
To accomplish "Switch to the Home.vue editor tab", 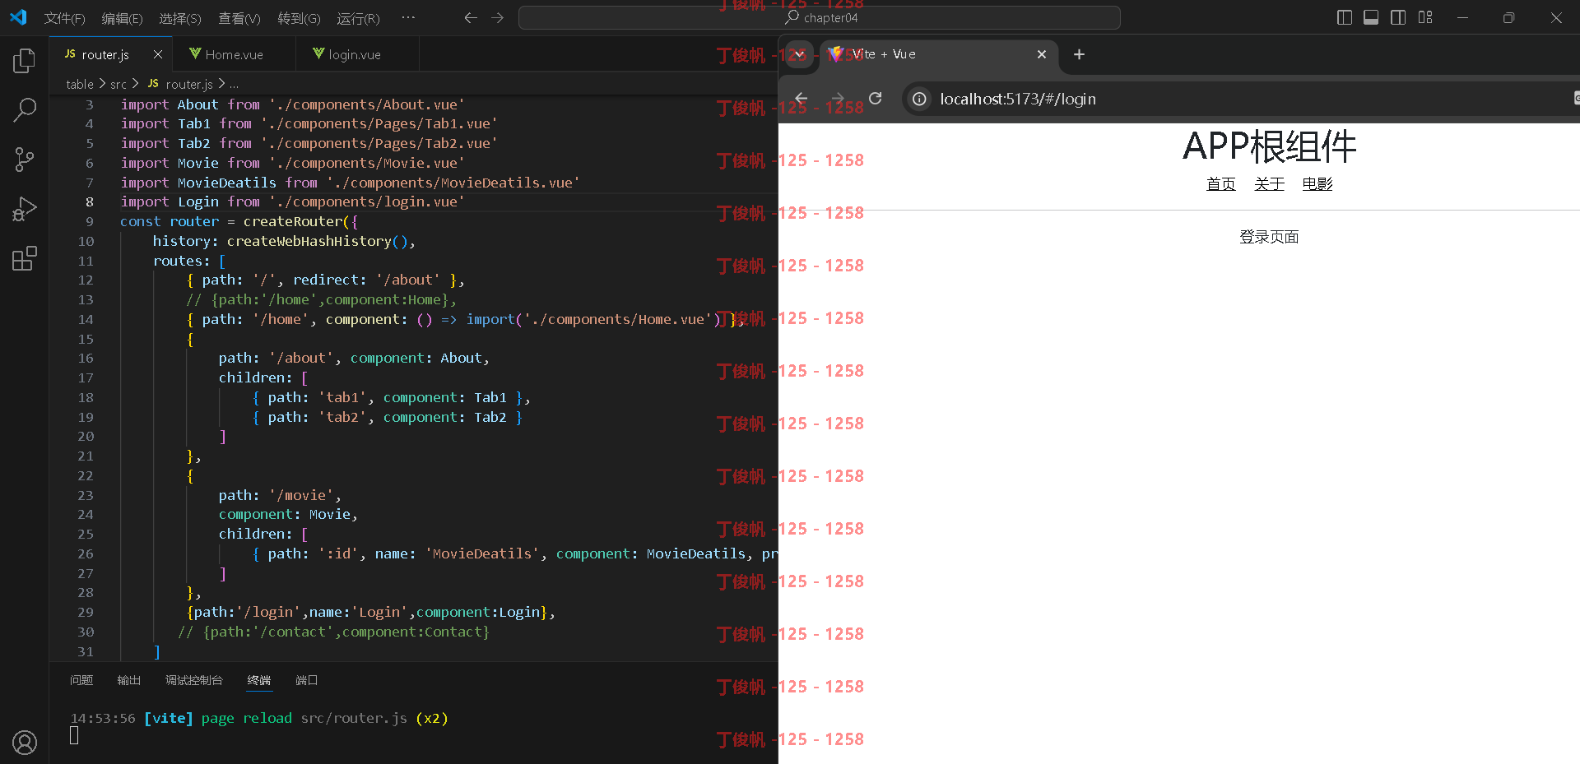I will 234,54.
